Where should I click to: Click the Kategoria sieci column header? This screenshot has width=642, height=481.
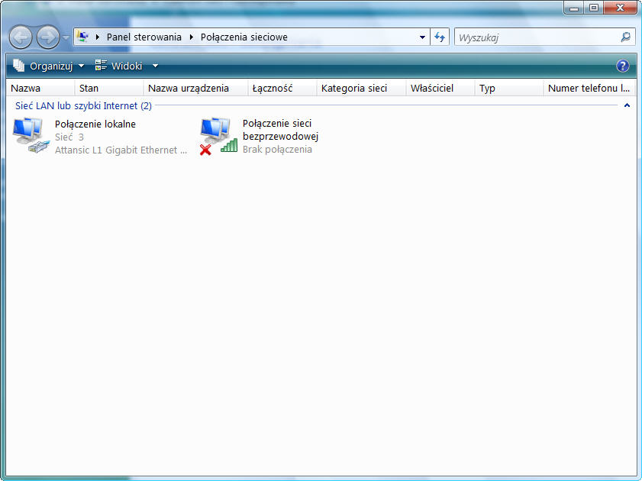(x=353, y=88)
